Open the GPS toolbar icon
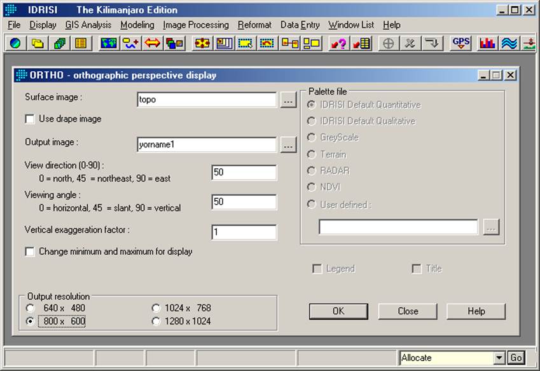The height and width of the screenshot is (371, 540). click(x=460, y=43)
